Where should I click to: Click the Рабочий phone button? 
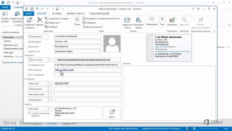point(38,83)
